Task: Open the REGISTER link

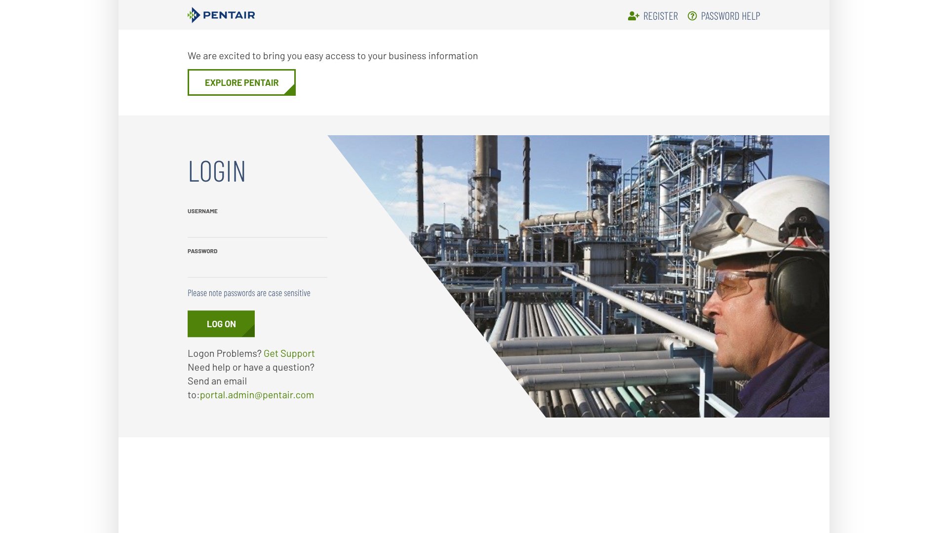Action: click(x=660, y=16)
